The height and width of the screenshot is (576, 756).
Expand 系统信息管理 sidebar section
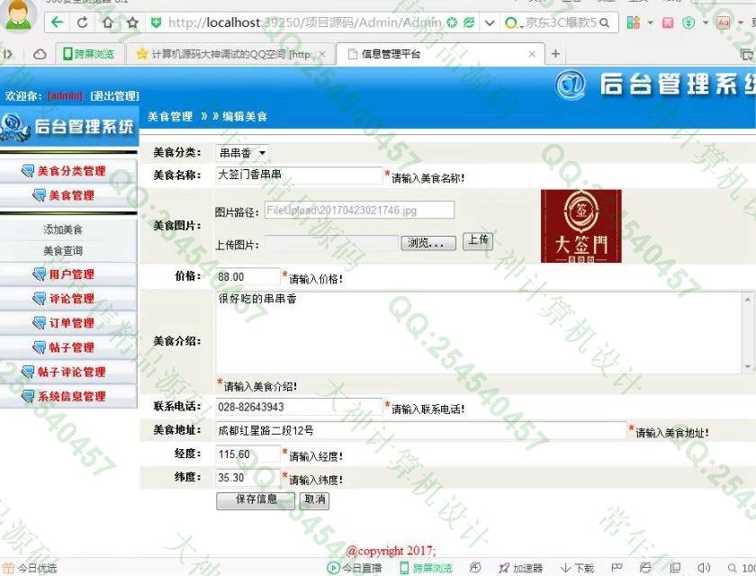[71, 396]
